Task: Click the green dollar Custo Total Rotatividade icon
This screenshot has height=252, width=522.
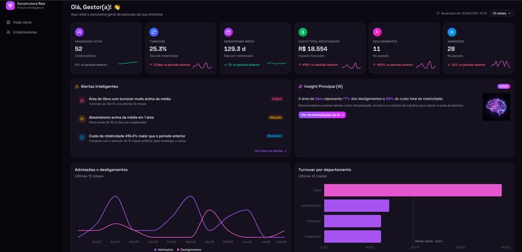Action: coord(303,32)
